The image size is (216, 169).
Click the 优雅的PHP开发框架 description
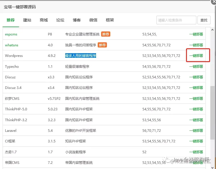81,131
